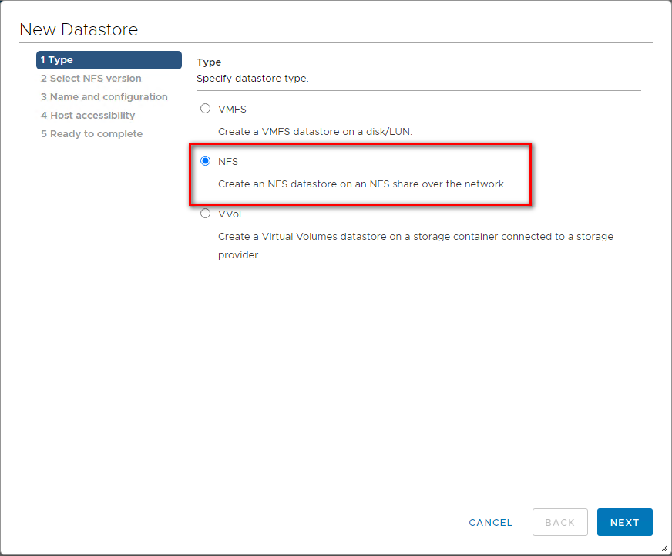The width and height of the screenshot is (672, 556).
Task: Click the NEXT button
Action: [x=624, y=522]
